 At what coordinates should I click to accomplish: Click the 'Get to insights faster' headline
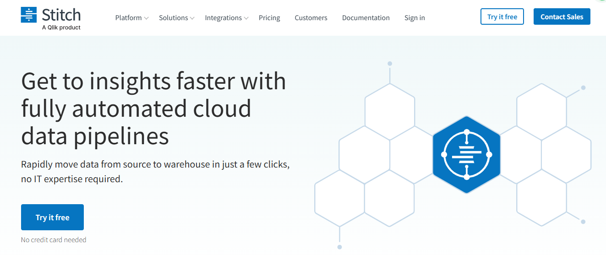click(x=154, y=109)
